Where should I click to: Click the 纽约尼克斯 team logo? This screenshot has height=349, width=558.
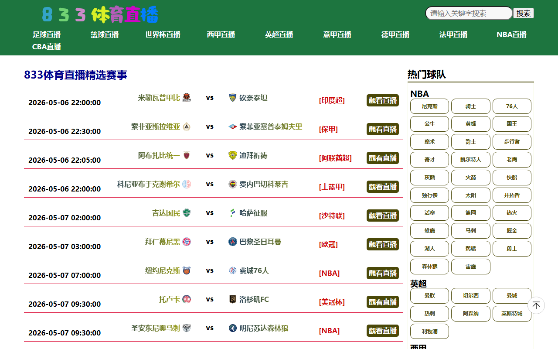187,270
